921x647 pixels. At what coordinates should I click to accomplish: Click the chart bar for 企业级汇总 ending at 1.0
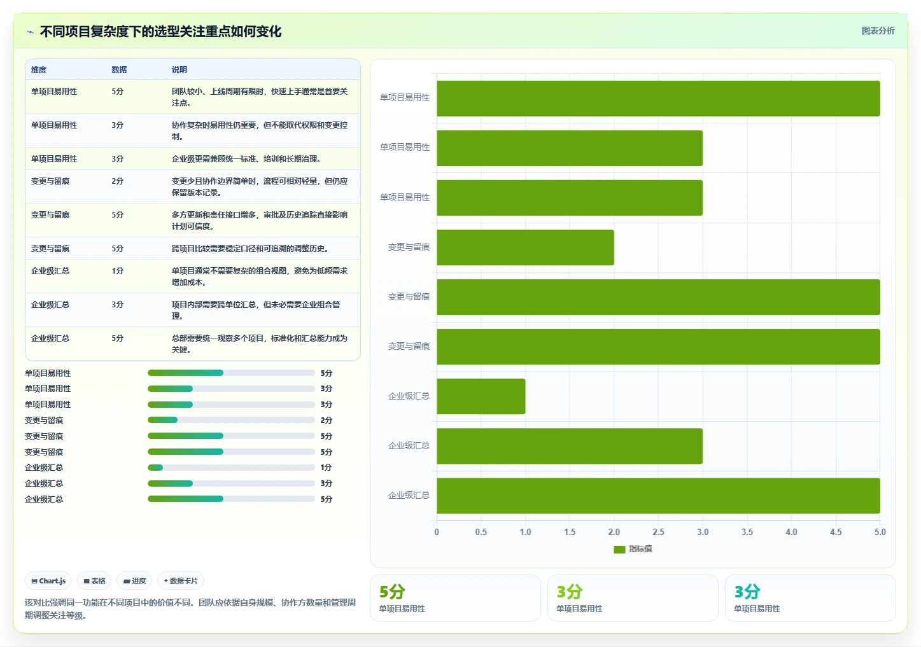click(x=481, y=396)
